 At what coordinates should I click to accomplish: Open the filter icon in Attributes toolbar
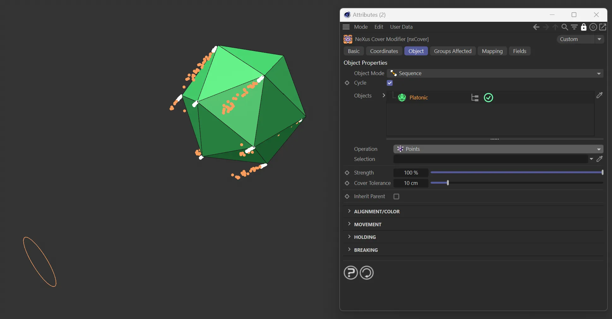[x=574, y=27]
